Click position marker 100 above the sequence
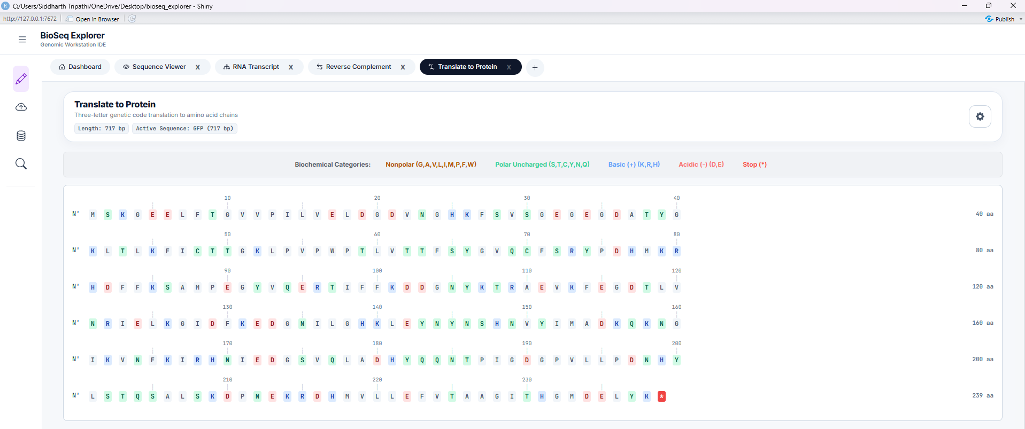1025x429 pixels. pyautogui.click(x=377, y=271)
